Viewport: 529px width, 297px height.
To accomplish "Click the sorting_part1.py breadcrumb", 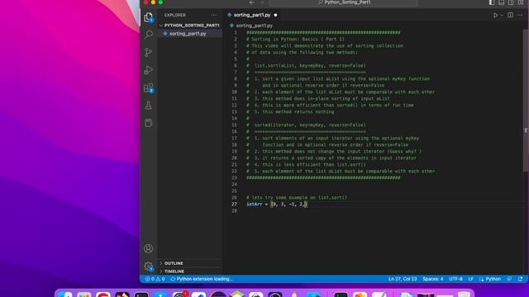I will 251,26.
